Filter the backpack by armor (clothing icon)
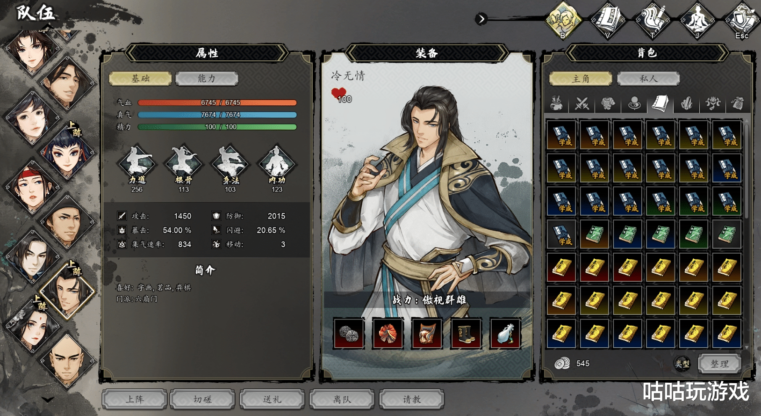 pyautogui.click(x=608, y=103)
